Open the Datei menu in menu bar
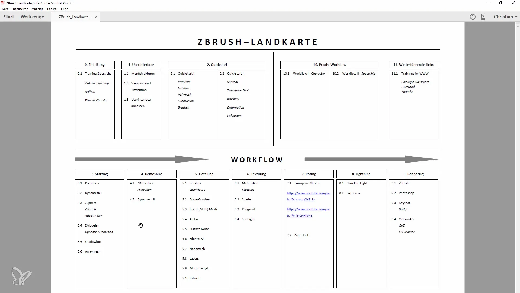The image size is (520, 293). pos(5,9)
